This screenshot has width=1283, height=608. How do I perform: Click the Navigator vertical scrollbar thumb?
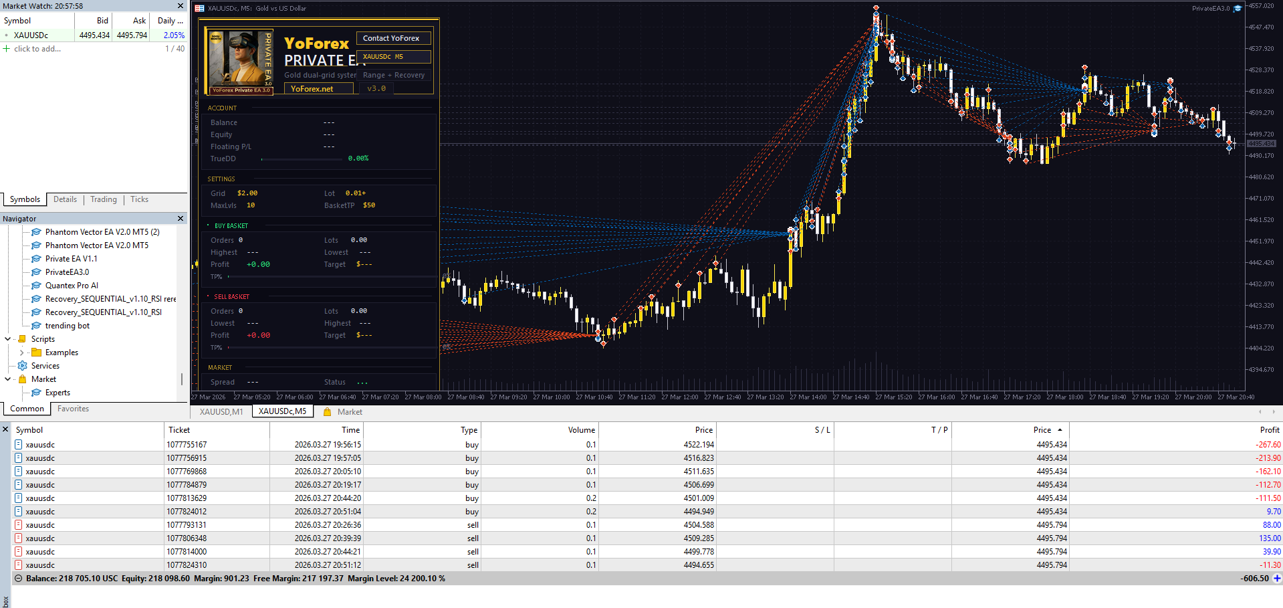tap(182, 379)
